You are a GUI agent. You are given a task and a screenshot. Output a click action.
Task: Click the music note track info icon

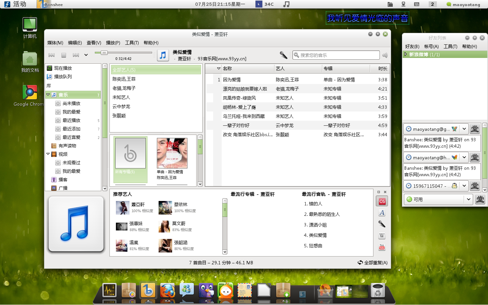pos(163,55)
